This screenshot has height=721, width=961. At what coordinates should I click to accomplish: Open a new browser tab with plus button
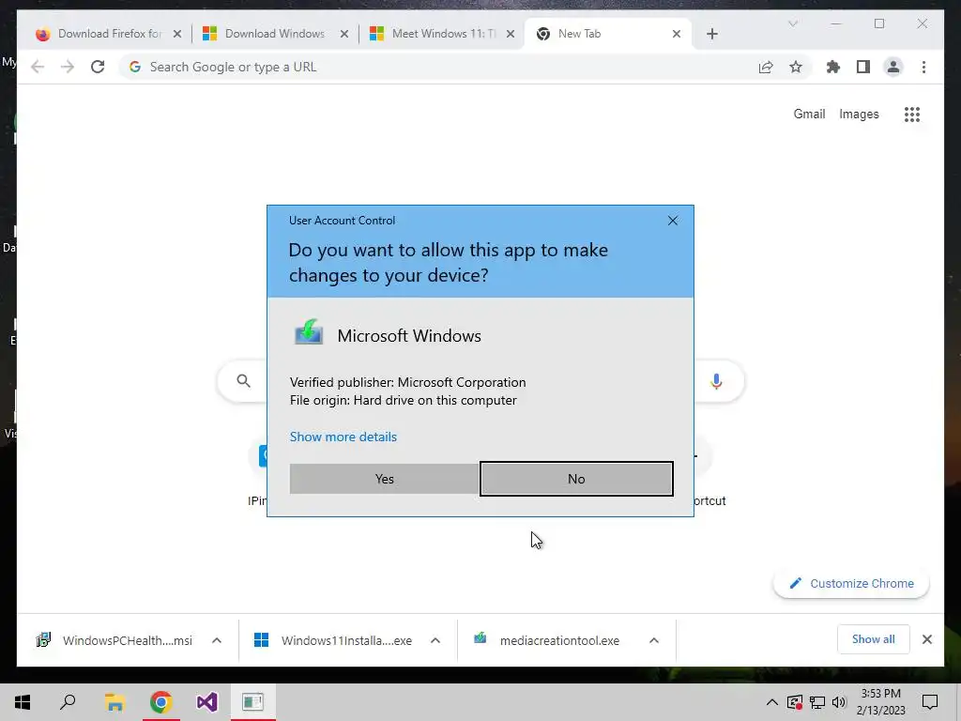pos(711,34)
